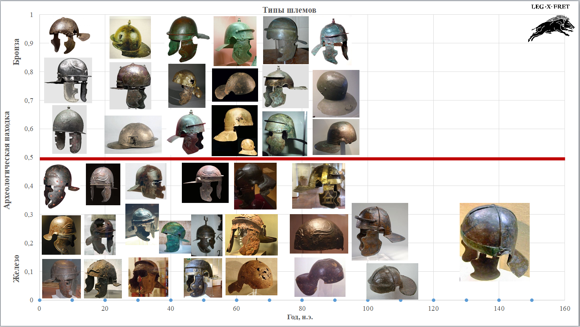The image size is (580, 327).
Task: Select the y-axis tick label '0,7'
Action: click(x=29, y=100)
